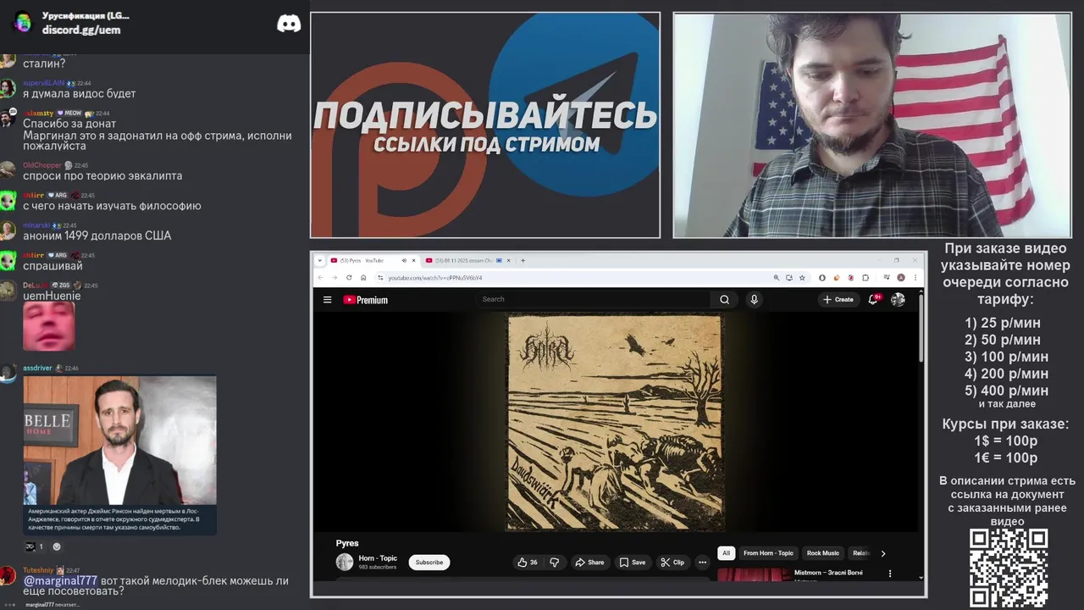
Task: Click the discord.gg/uem invite text
Action: click(x=81, y=30)
